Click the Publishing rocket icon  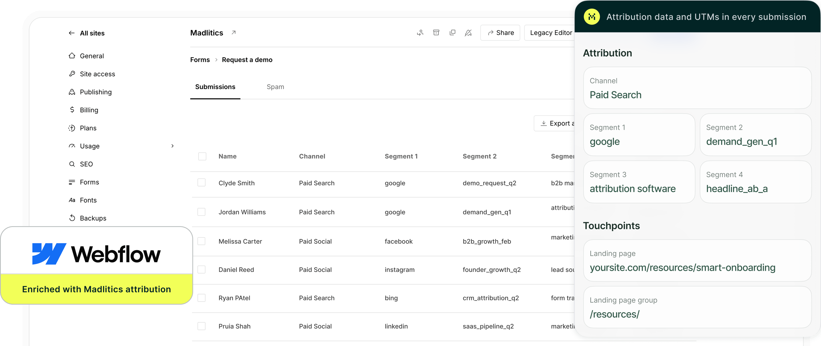point(72,92)
